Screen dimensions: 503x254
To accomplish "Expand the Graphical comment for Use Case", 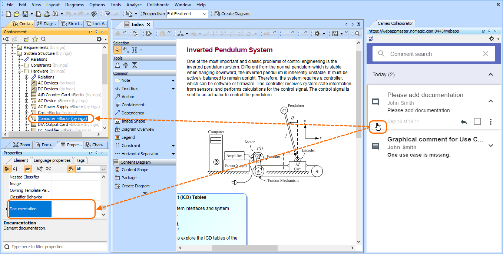I will pos(491,146).
